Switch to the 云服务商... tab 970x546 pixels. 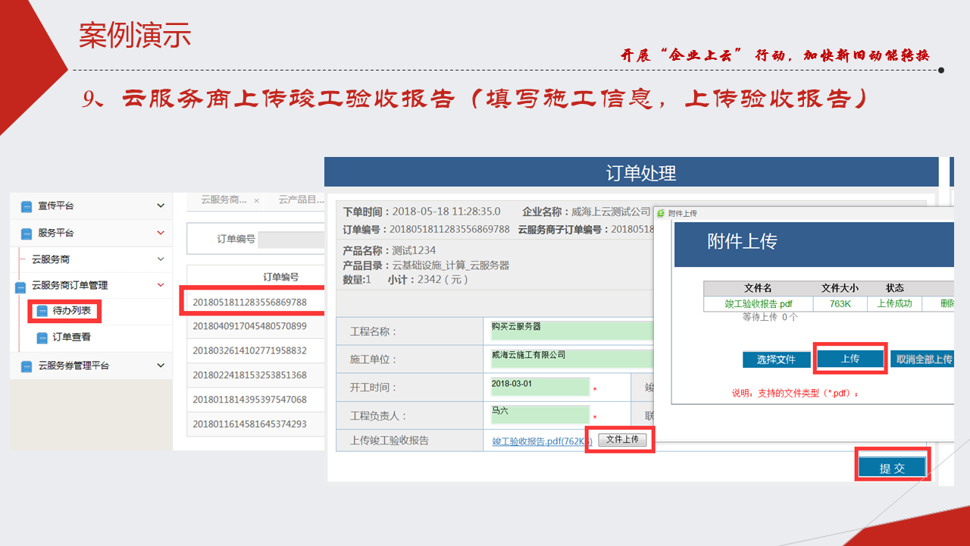(x=224, y=200)
